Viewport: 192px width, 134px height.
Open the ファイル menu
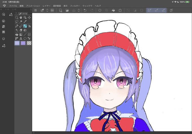13,6
